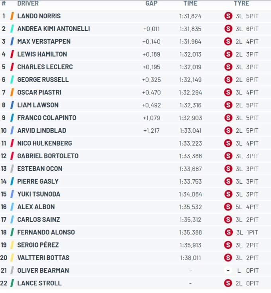Click orange team color stripe beside Oscar Piastri
This screenshot has width=271, height=293.
pos(12,92)
